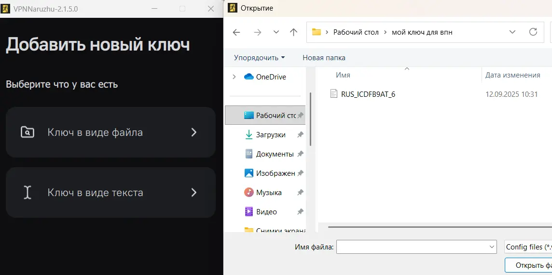Click the 'Имя файла' input field

pyautogui.click(x=413, y=247)
